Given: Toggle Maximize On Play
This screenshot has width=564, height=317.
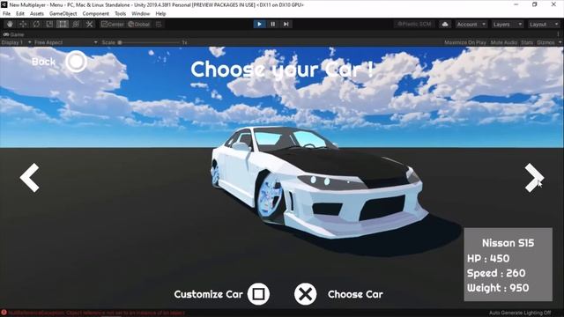Looking at the screenshot, I should pyautogui.click(x=465, y=42).
